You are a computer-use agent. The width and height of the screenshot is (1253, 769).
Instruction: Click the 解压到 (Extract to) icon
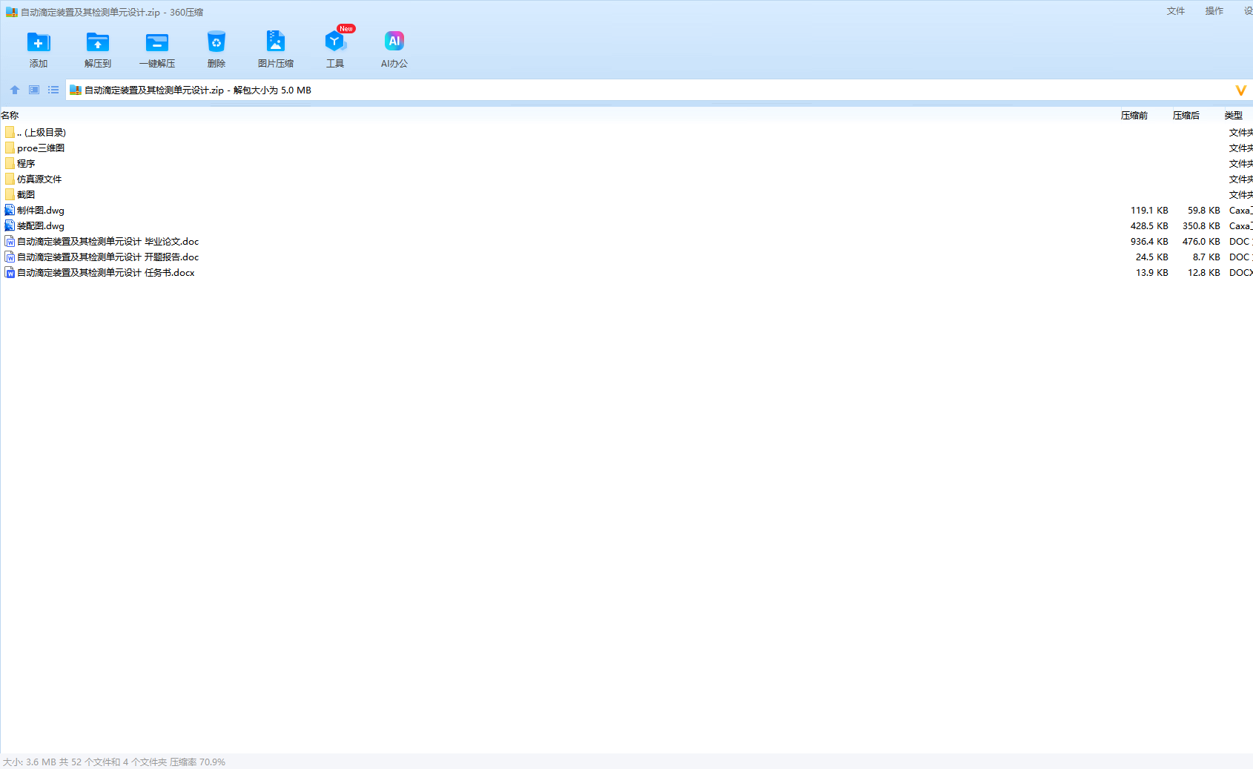pos(98,42)
